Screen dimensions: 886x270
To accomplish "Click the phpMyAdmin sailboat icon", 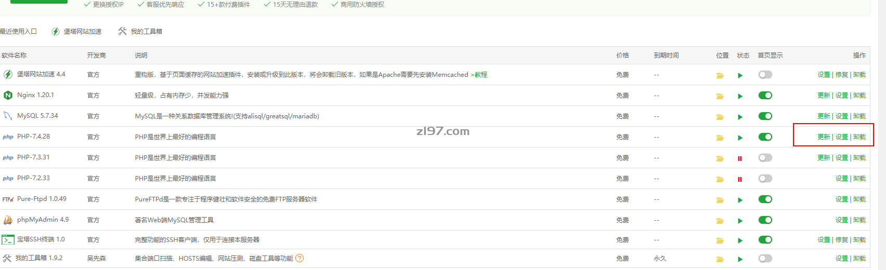I will 8,220.
